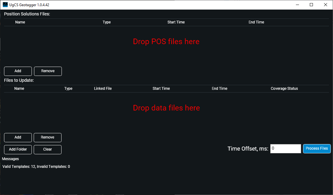333x195 pixels.
Task: Clear the Files to Update list
Action: click(48, 149)
